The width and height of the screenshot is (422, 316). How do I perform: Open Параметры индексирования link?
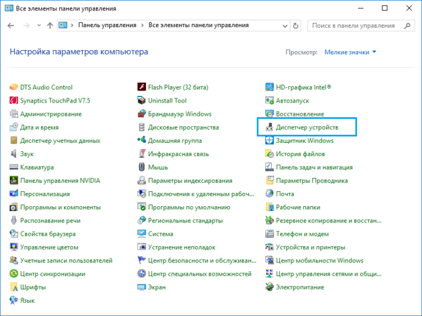[x=191, y=180]
